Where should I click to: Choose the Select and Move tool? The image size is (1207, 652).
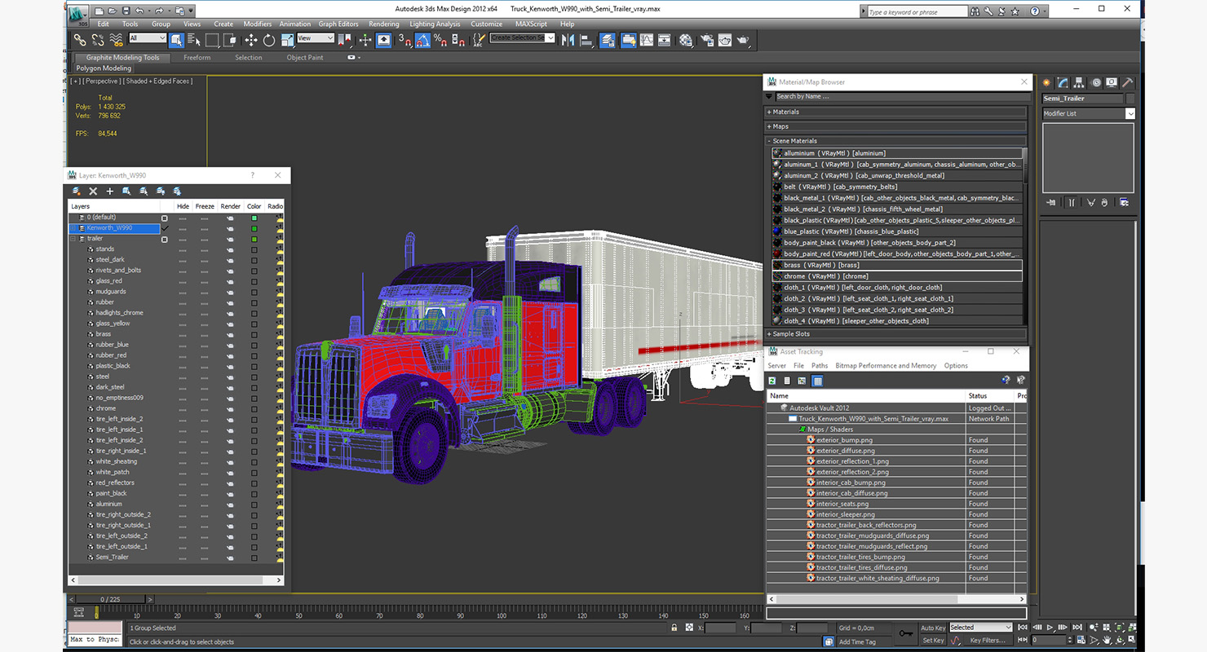(250, 40)
